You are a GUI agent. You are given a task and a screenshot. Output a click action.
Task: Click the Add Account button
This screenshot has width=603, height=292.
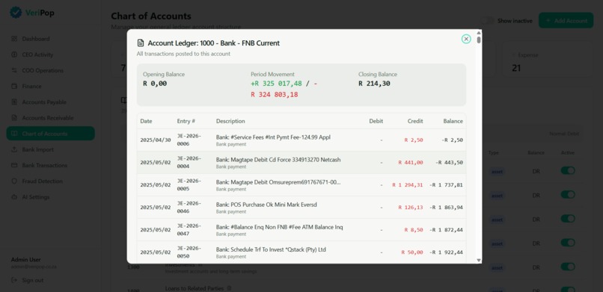(566, 20)
